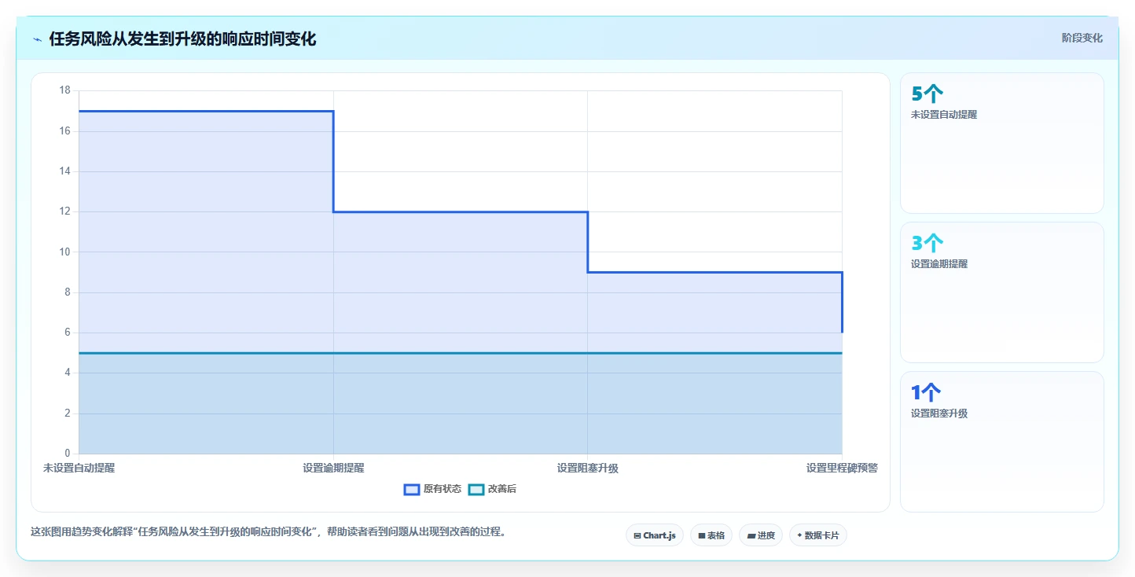
Task: Select the 表格 tag
Action: point(711,535)
